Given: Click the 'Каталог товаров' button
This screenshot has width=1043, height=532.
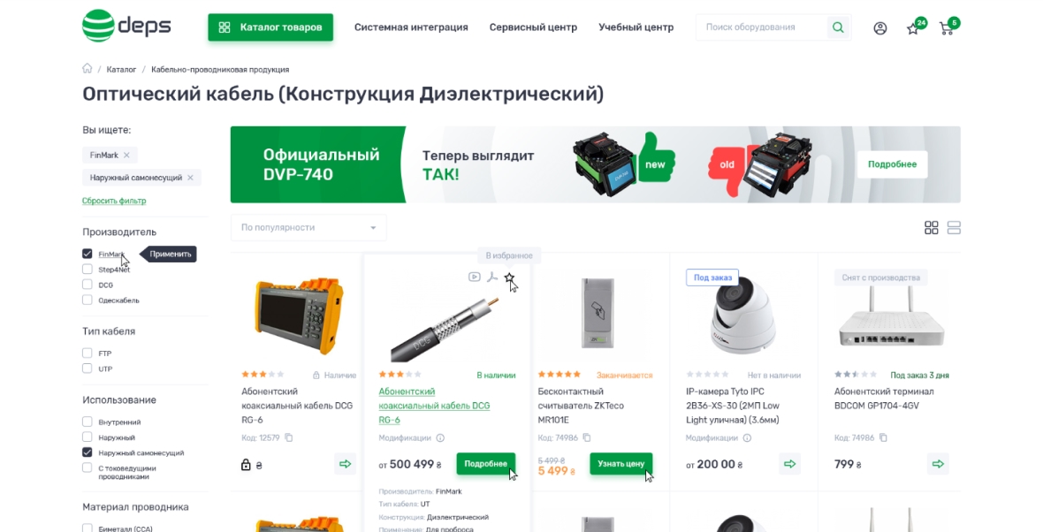Looking at the screenshot, I should coord(270,27).
